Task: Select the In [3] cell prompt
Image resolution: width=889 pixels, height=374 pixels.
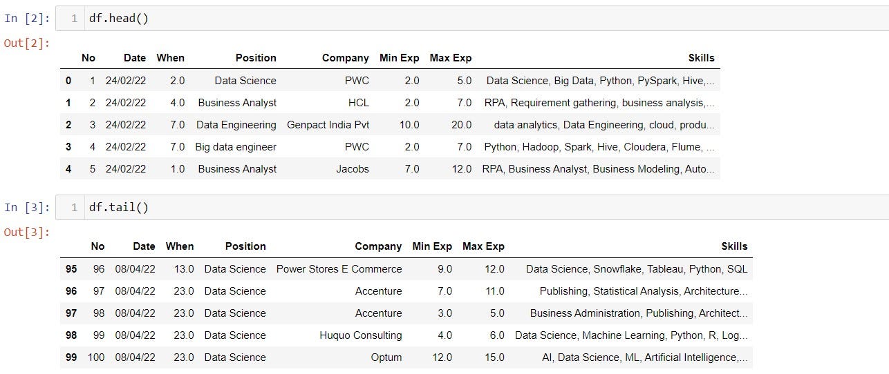Action: point(28,207)
